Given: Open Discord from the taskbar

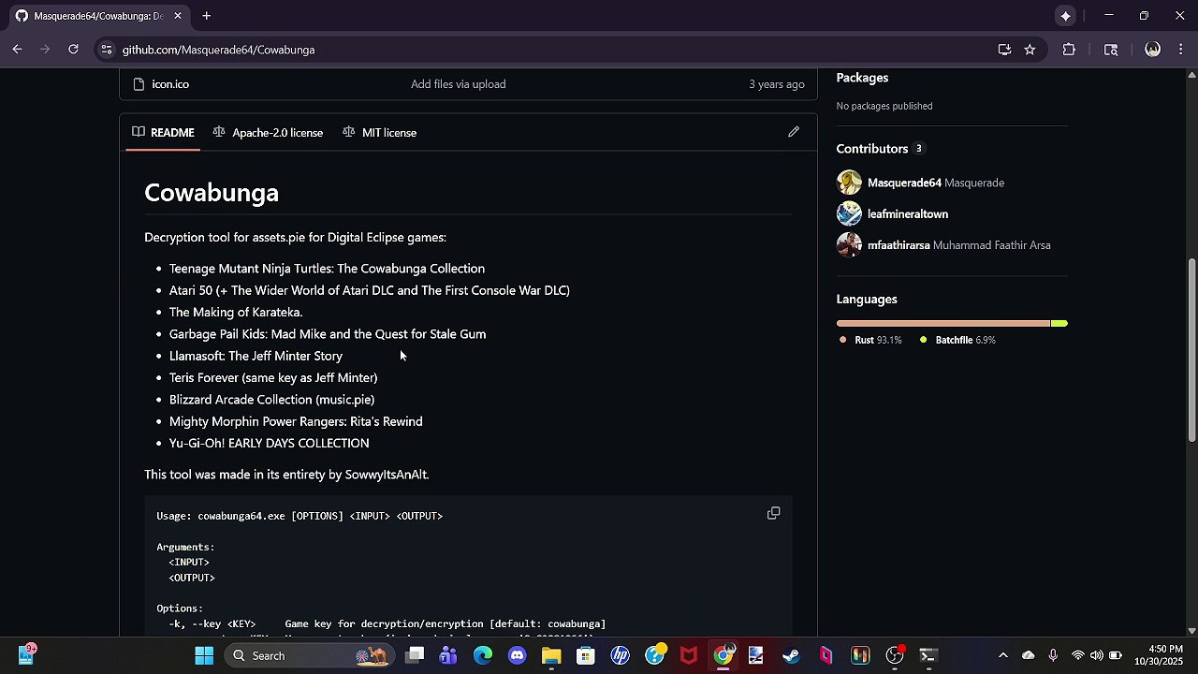Looking at the screenshot, I should click(x=517, y=655).
